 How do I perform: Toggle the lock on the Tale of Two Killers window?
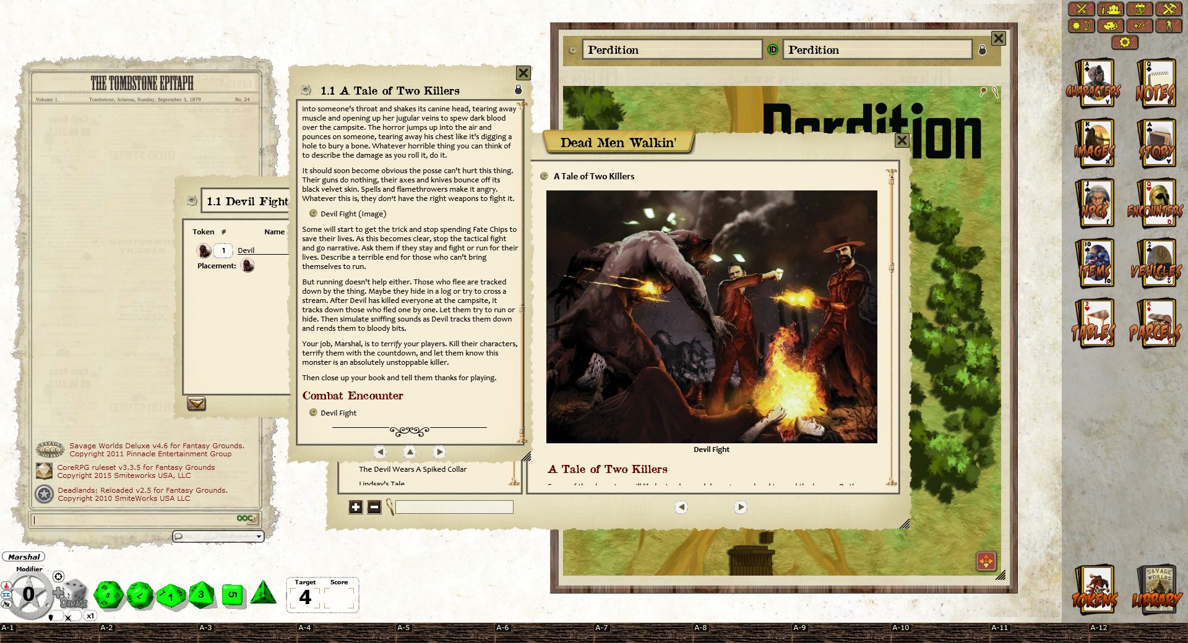519,90
